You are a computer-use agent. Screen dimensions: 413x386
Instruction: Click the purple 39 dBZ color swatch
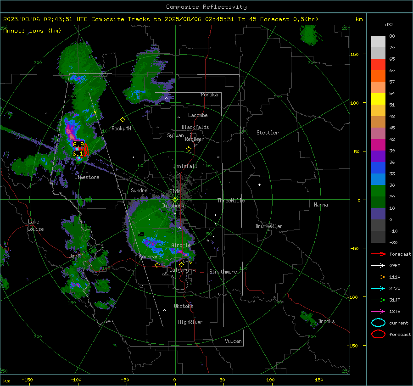coord(378,156)
